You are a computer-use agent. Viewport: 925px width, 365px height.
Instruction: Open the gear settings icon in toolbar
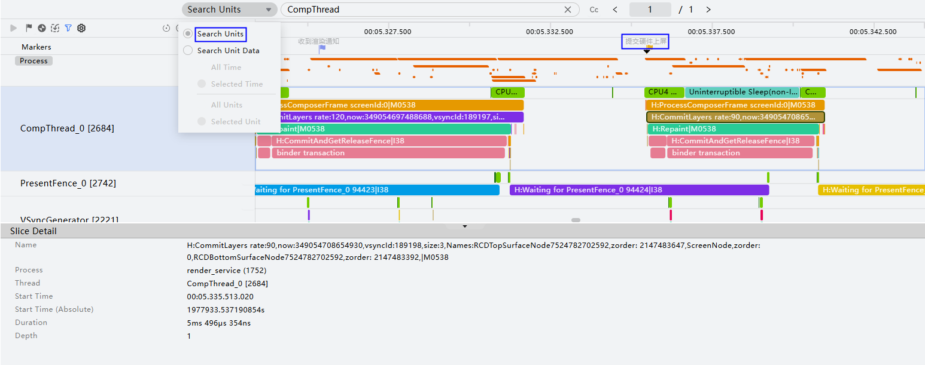(x=81, y=28)
